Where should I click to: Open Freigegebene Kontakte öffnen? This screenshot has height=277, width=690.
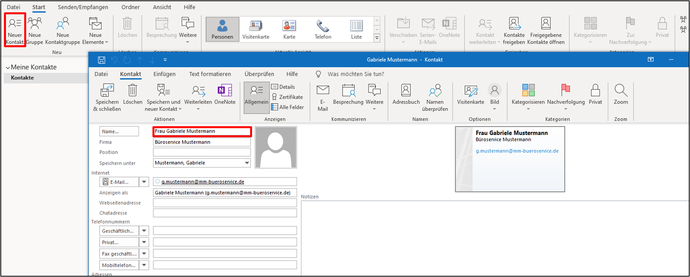(x=546, y=31)
